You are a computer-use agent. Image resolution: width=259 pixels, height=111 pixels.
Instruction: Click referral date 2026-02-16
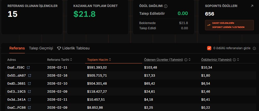point(57,76)
